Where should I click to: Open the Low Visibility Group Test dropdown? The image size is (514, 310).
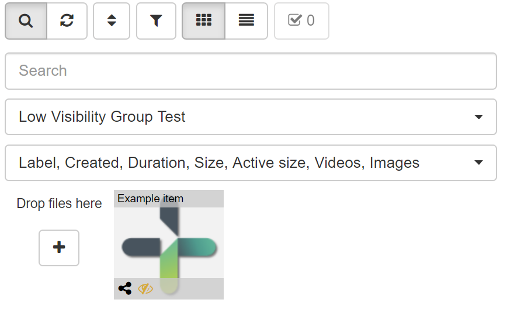point(251,117)
